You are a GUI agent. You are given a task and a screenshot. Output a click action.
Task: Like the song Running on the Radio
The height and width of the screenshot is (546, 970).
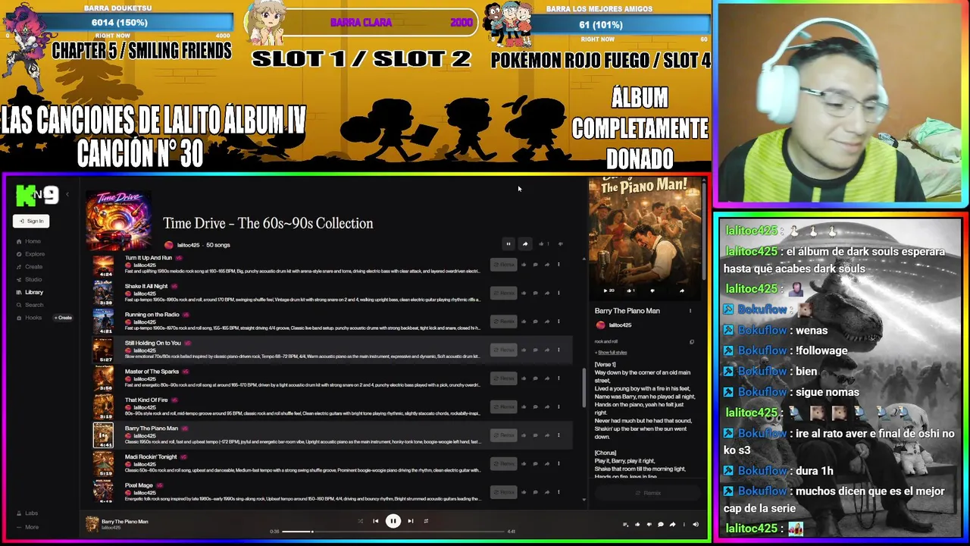pos(524,322)
